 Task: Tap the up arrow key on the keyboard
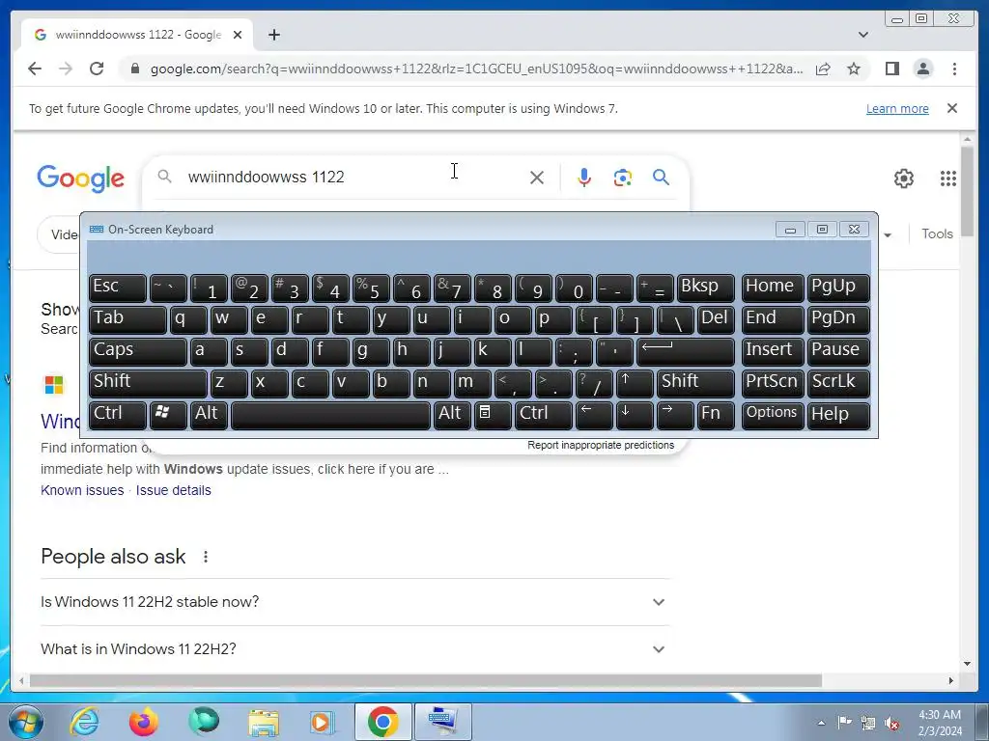click(x=634, y=382)
